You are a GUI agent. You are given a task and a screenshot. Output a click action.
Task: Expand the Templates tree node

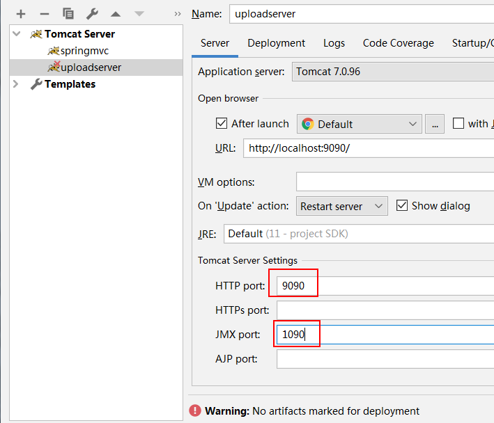tap(16, 84)
